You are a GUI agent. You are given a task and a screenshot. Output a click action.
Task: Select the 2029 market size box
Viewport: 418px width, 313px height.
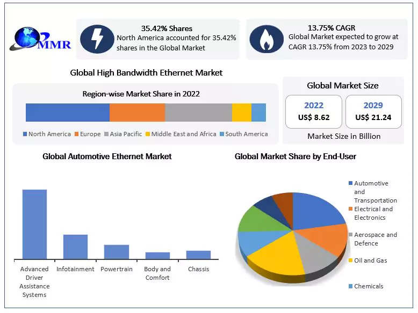pos(373,112)
